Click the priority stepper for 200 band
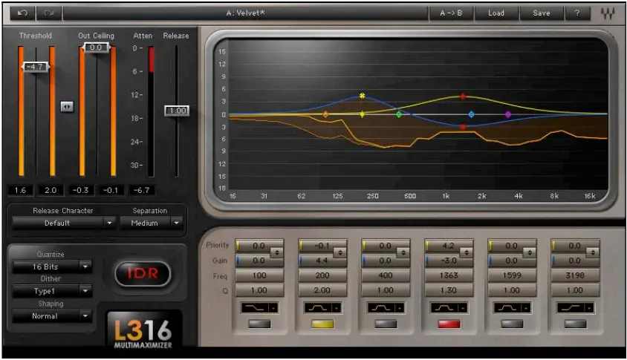This screenshot has height=360, width=627. [340, 252]
